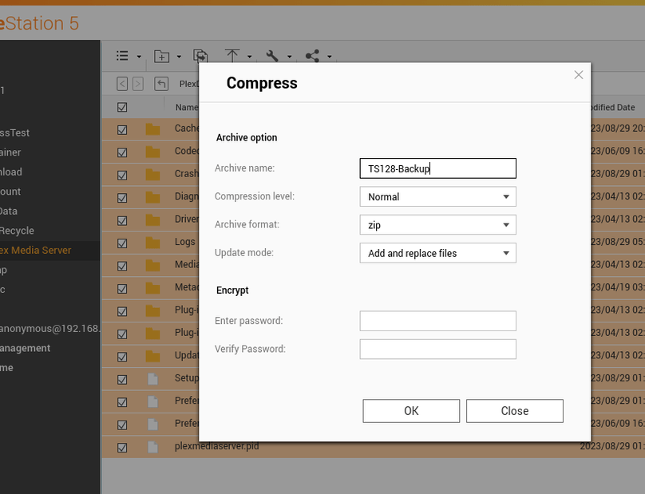The height and width of the screenshot is (494, 645).
Task: Click the Setup file icon
Action: click(x=152, y=379)
